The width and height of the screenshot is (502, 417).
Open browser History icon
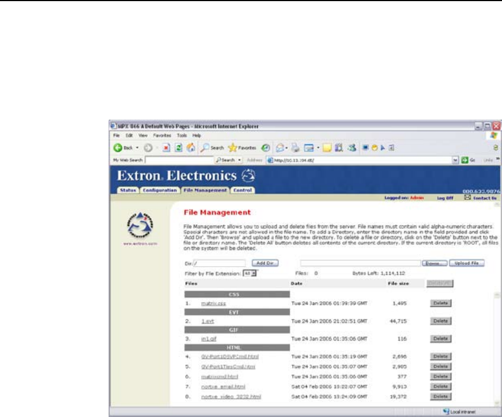[x=266, y=148]
